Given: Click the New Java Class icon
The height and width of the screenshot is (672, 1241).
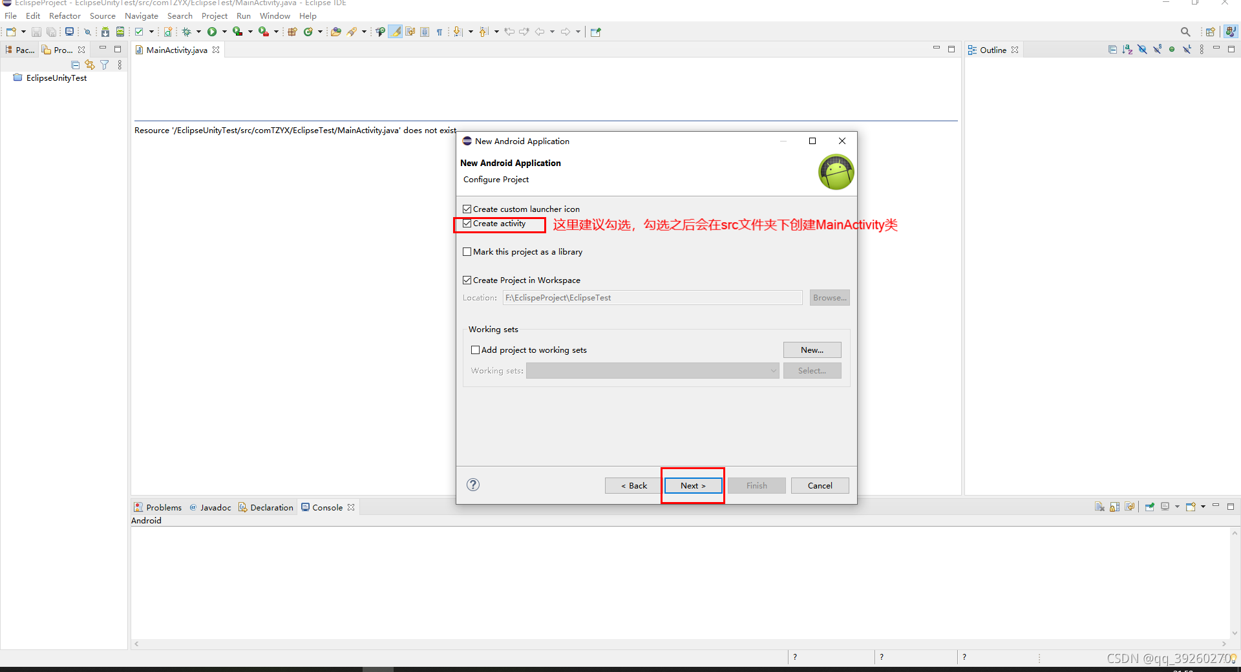Looking at the screenshot, I should (x=308, y=32).
